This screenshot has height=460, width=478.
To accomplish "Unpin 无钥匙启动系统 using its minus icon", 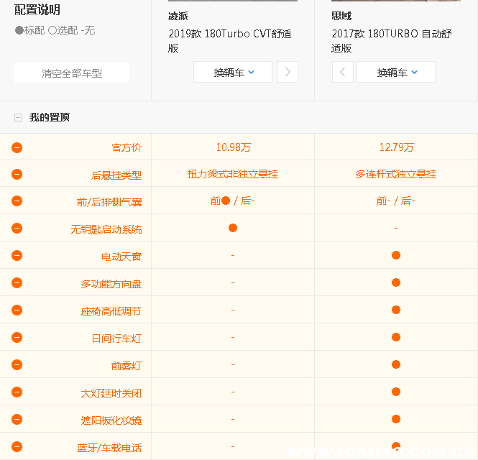I will point(17,229).
